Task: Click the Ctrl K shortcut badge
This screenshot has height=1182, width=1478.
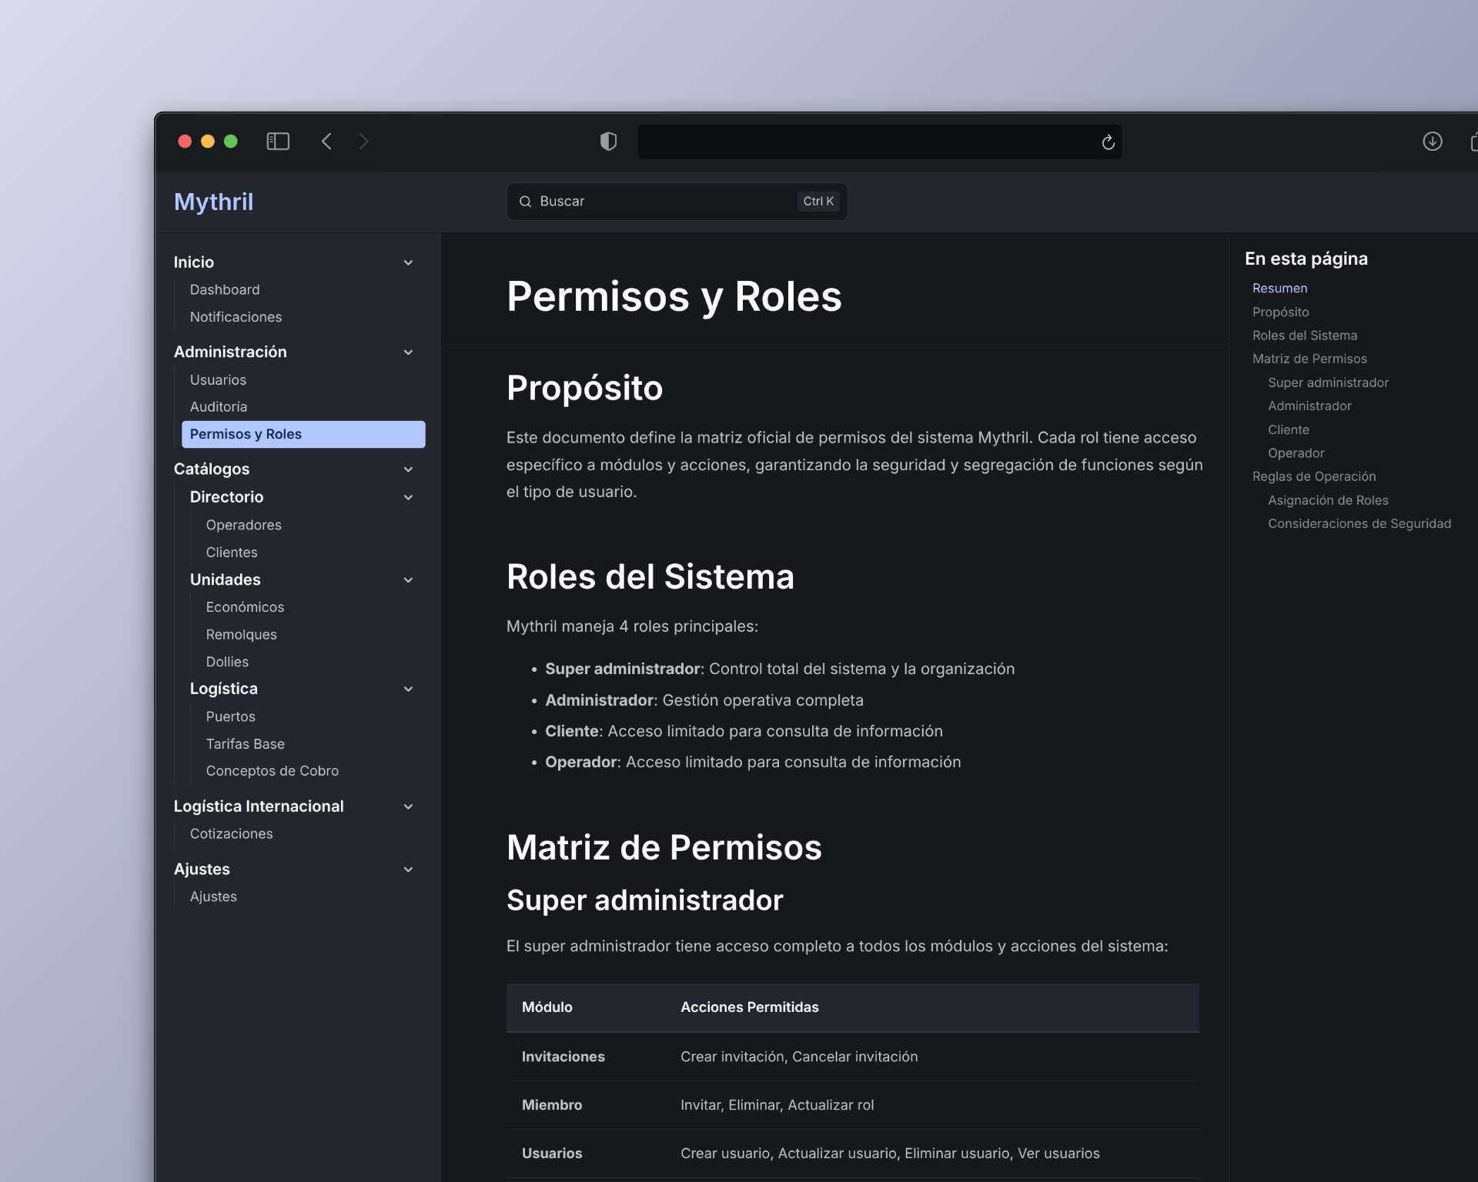Action: [x=818, y=202]
